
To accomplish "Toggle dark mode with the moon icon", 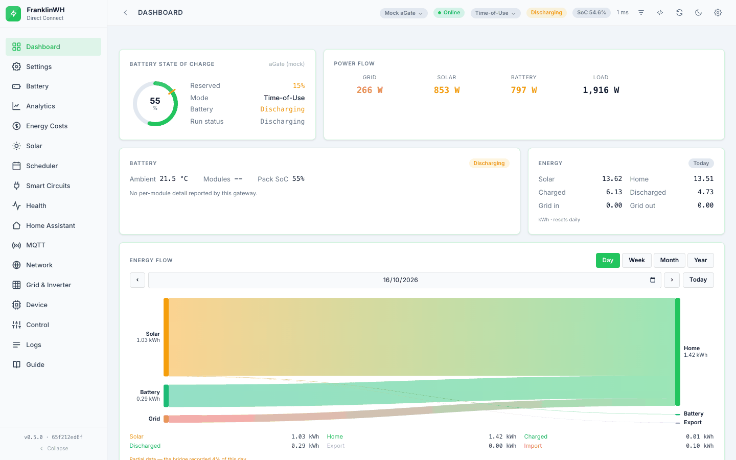I will (699, 13).
